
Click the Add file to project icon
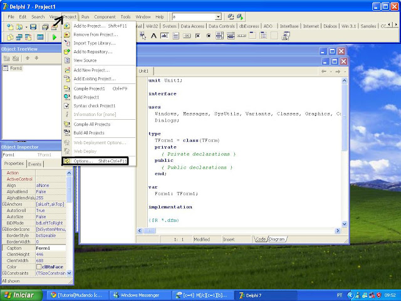(55, 26)
